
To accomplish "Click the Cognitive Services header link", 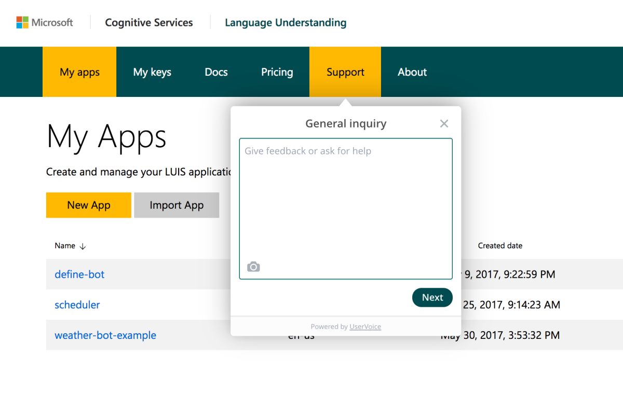I will click(x=149, y=22).
